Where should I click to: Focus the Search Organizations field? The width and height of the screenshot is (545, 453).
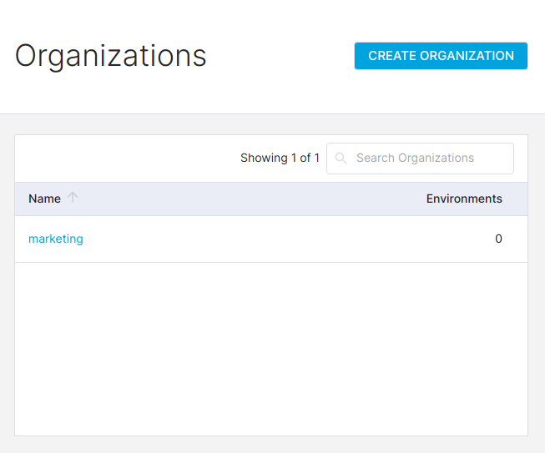coord(420,159)
